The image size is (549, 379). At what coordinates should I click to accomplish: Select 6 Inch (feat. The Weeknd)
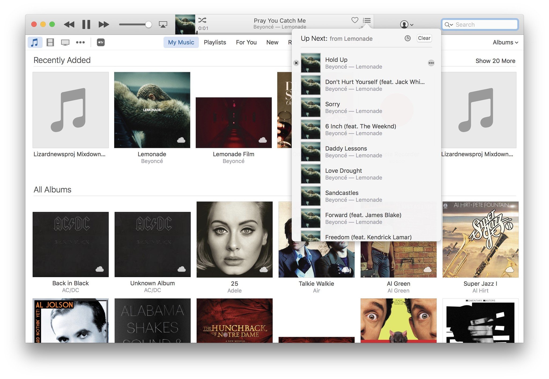pyautogui.click(x=366, y=130)
